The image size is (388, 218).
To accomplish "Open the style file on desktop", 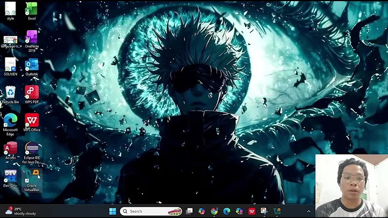I will [x=10, y=11].
